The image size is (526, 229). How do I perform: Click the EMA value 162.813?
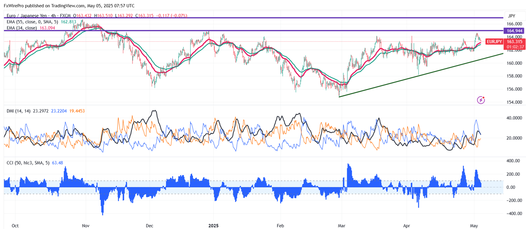tap(69, 22)
